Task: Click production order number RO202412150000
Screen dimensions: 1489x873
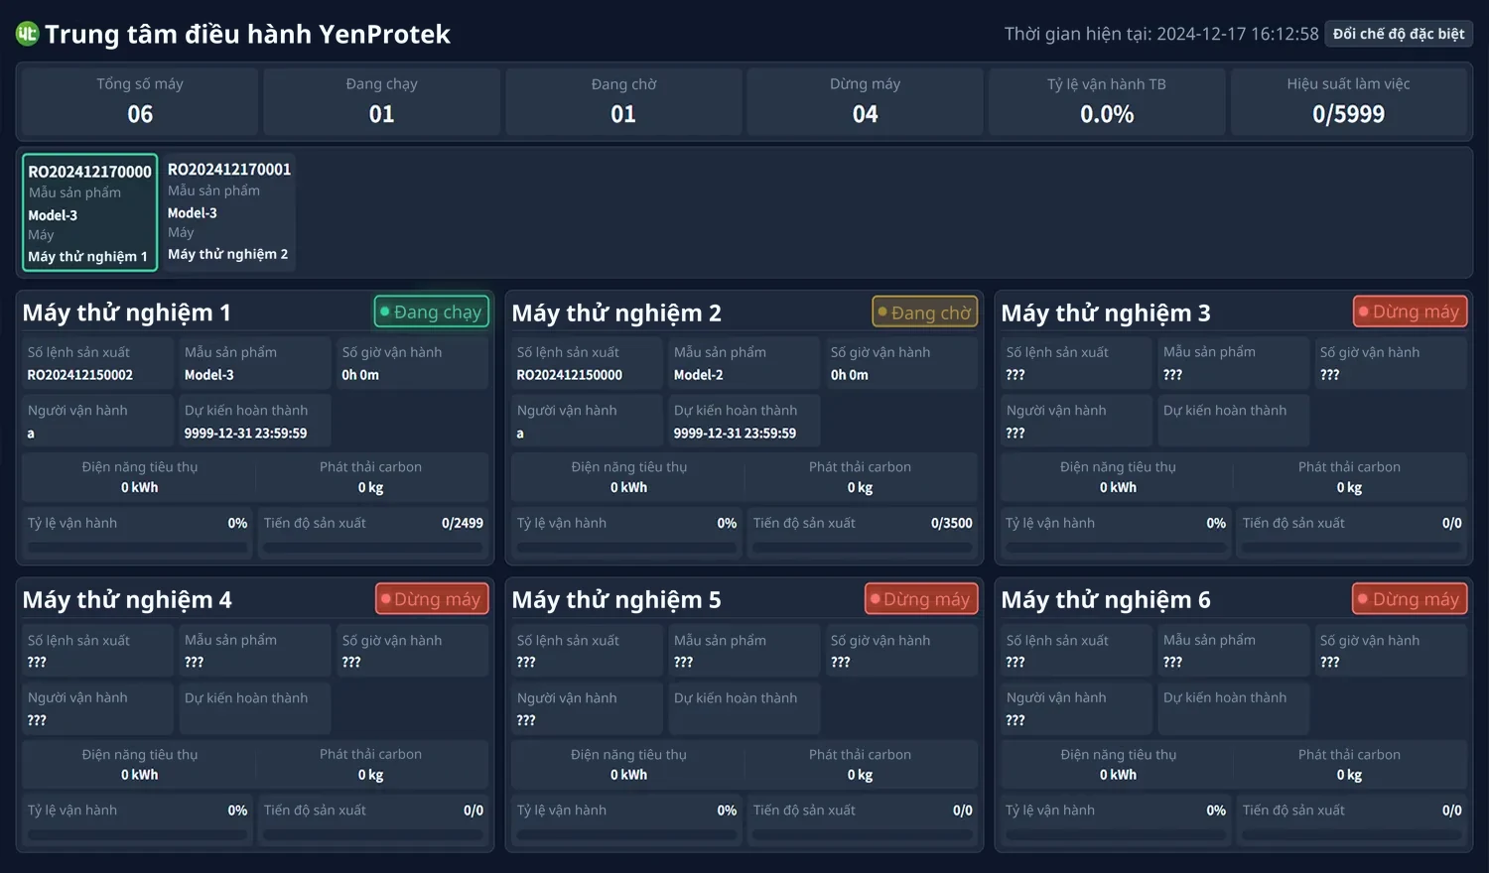Action: coord(569,375)
